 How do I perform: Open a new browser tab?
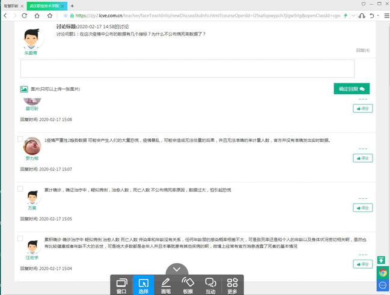[x=73, y=5]
